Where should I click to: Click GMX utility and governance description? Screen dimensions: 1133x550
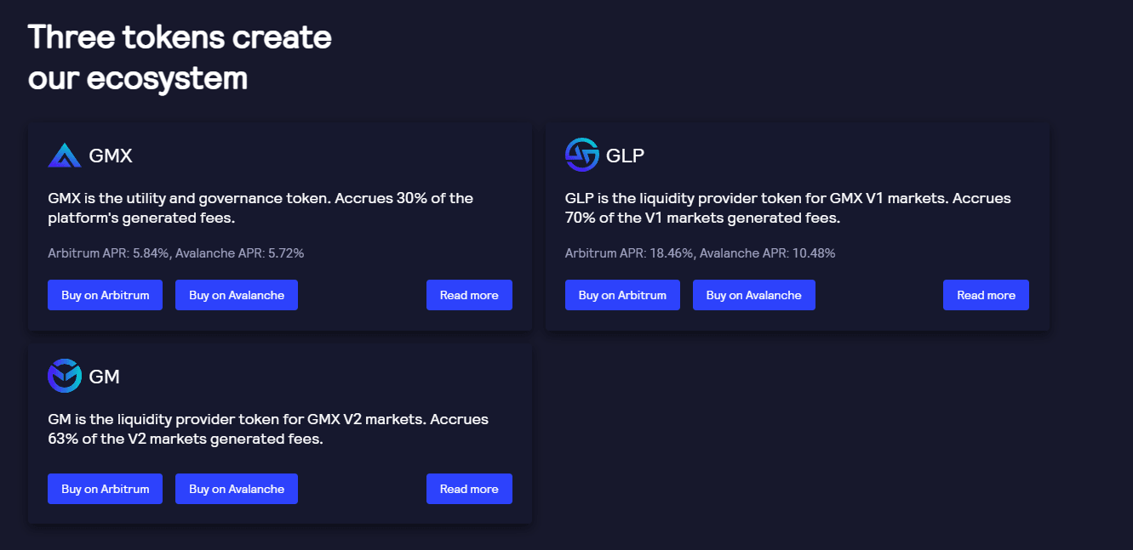pos(260,208)
